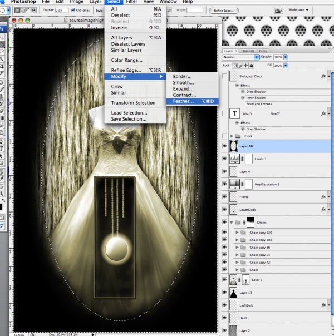Screen dimensions: 334x336
Task: Open the Fill slider arrow
Action: coord(286,65)
